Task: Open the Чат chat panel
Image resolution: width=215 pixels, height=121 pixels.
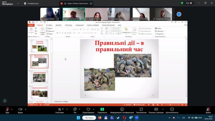Action: pyautogui.click(x=75, y=110)
